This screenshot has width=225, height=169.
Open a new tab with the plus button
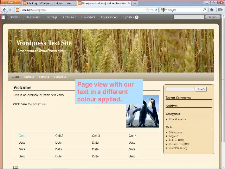coord(135,3)
